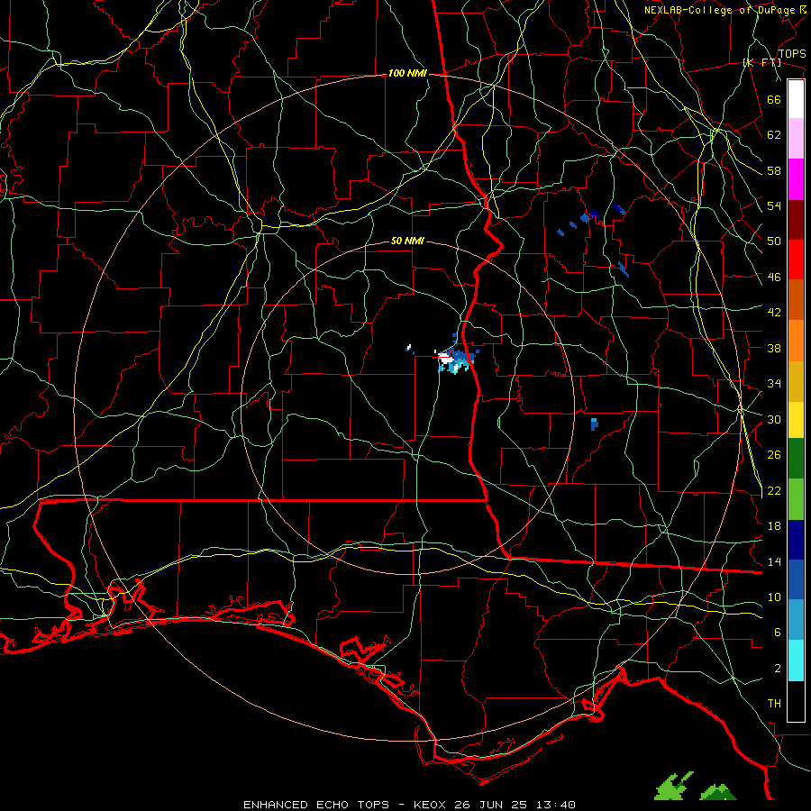Click the "TOPS" legend title
The width and height of the screenshot is (811, 811).
792,54
